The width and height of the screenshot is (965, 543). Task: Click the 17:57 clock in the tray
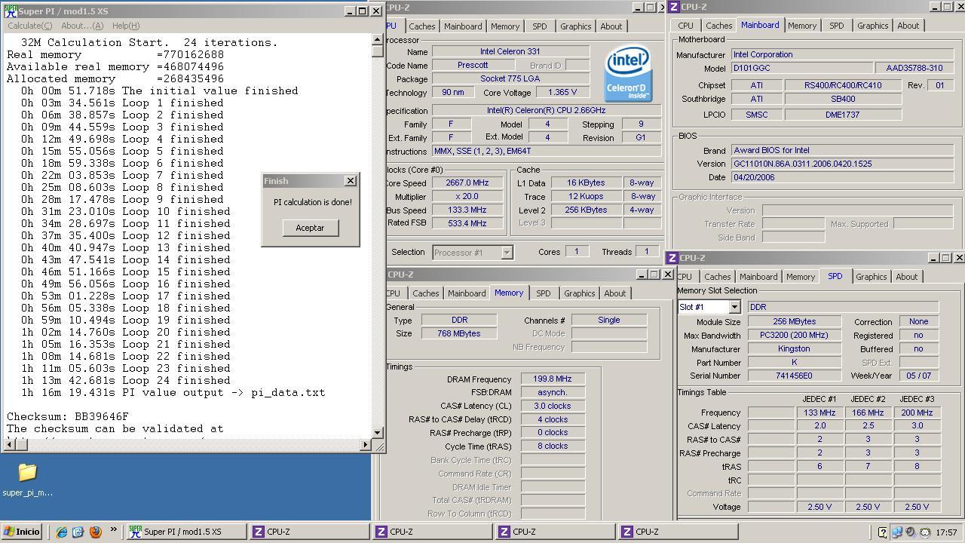[945, 532]
